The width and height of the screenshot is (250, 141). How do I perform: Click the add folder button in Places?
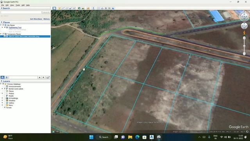point(48,78)
